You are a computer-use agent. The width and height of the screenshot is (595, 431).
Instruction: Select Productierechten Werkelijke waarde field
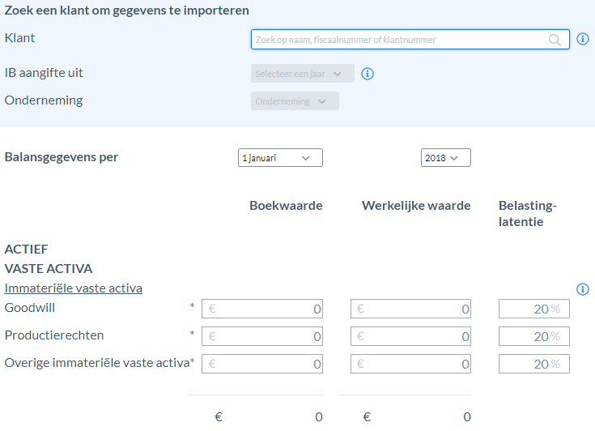click(410, 336)
